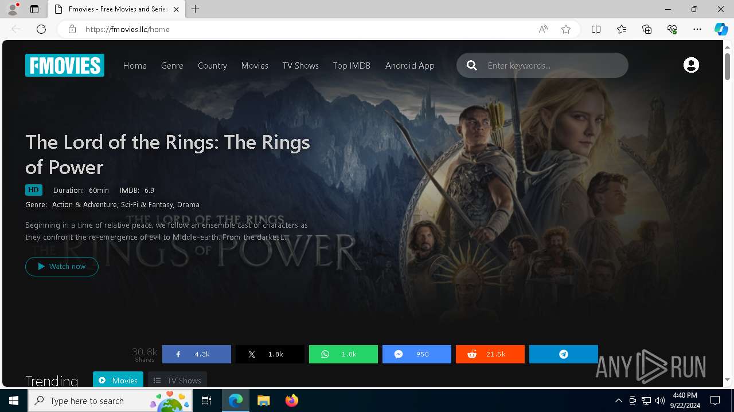Screen dimensions: 734x412
Task: Open TV Shows navigation link
Action: (300, 66)
